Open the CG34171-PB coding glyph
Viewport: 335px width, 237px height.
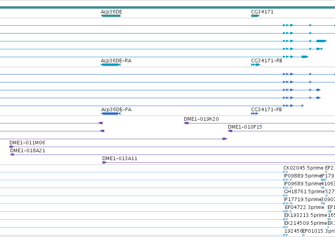tap(255, 114)
